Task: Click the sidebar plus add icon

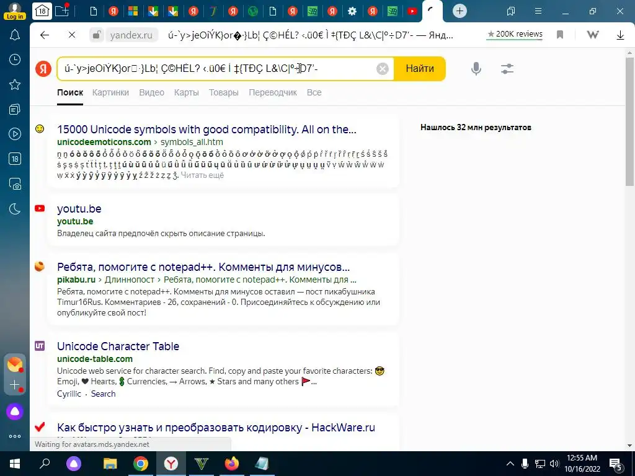Action: [x=15, y=385]
